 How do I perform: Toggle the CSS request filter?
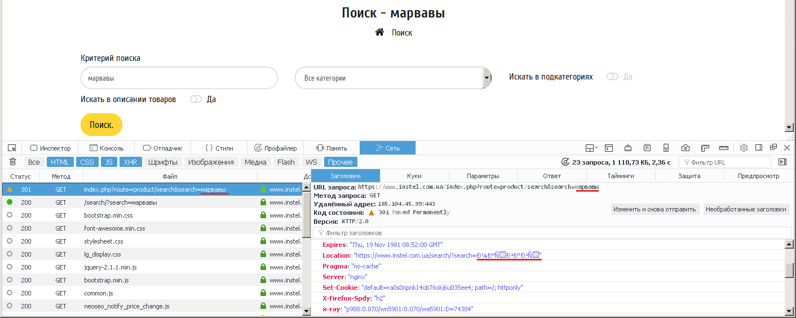pyautogui.click(x=87, y=162)
